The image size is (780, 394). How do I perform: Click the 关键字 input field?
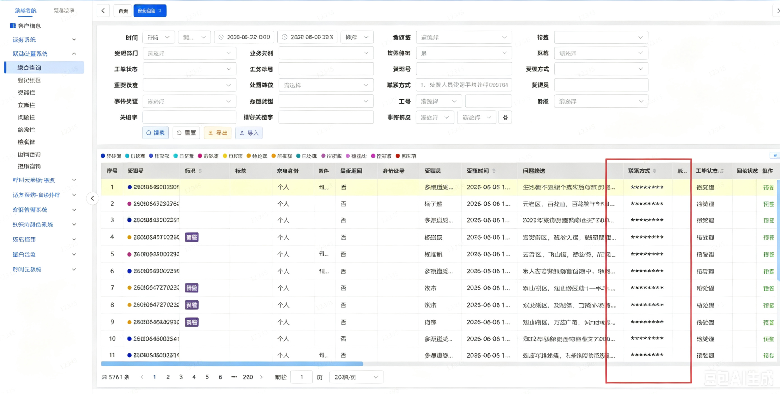coord(189,117)
